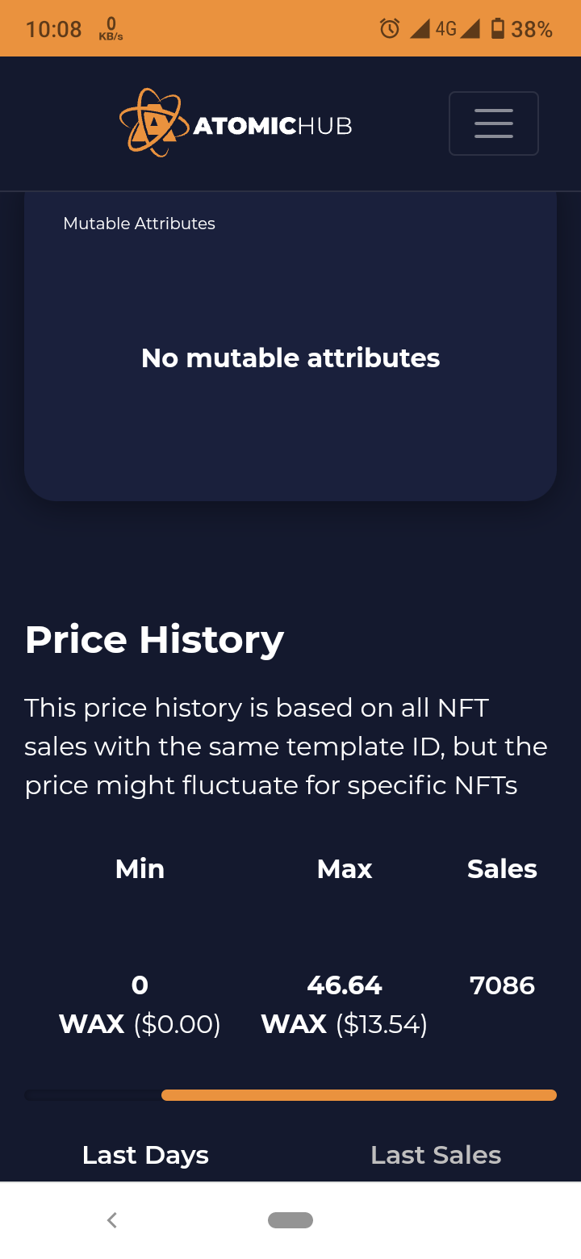Tap the Price History heading
The height and width of the screenshot is (1259, 581).
pyautogui.click(x=154, y=640)
